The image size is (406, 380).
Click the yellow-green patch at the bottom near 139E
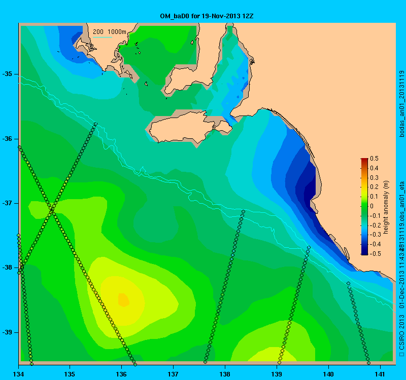pyautogui.click(x=272, y=355)
